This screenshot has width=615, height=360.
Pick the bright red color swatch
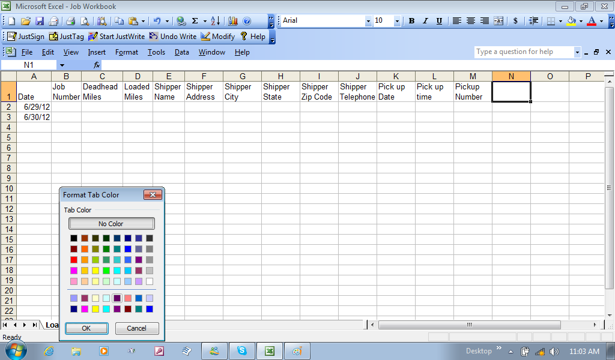74,260
